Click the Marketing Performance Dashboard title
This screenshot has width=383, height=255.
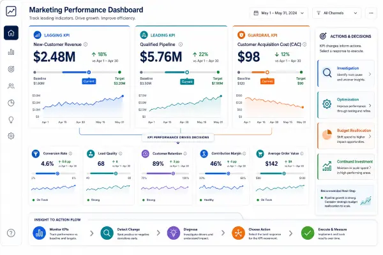[x=86, y=10]
